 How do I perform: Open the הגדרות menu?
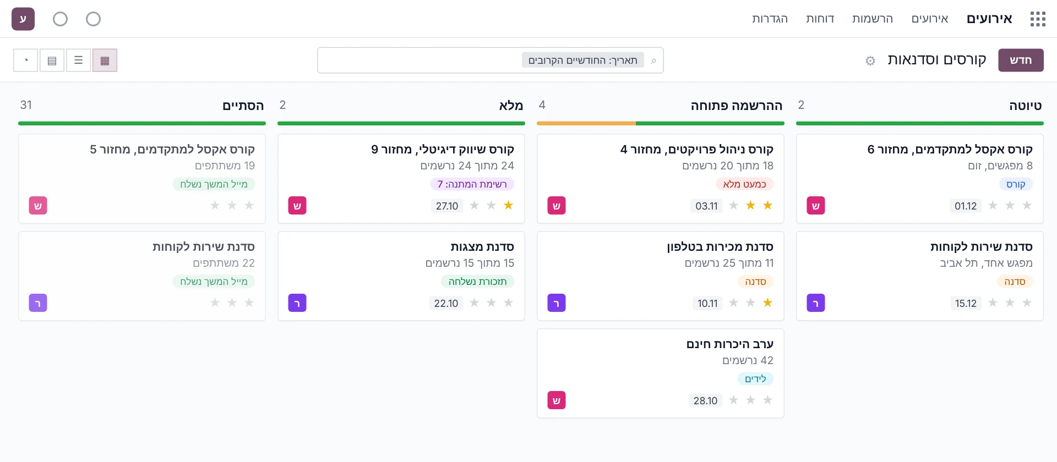pyautogui.click(x=770, y=19)
